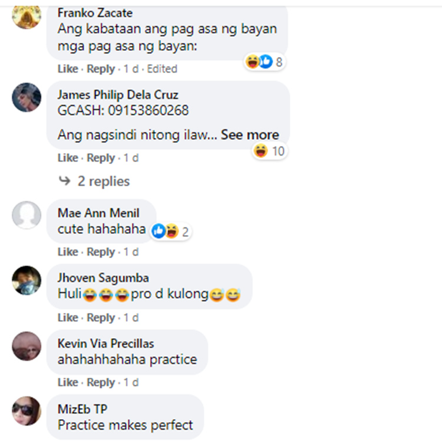This screenshot has height=442, width=442.
Task: Expand the 2 replies thread
Action: pos(104,181)
